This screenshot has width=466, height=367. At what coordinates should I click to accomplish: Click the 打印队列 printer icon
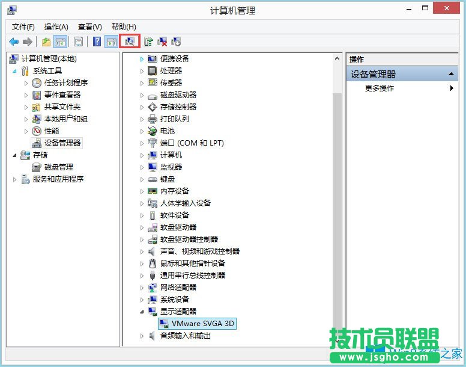[x=152, y=119]
